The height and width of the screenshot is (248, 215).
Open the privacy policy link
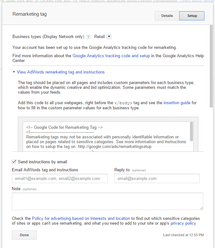183,223
